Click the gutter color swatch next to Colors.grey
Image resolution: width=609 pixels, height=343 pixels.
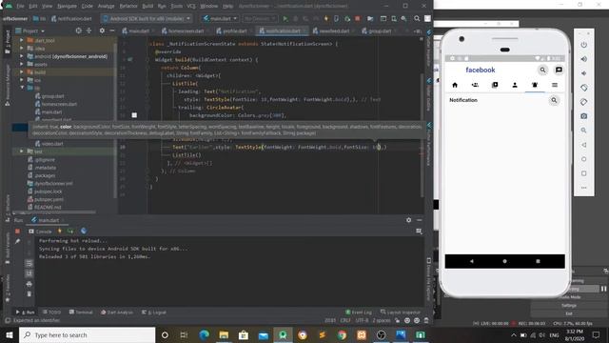click(134, 115)
